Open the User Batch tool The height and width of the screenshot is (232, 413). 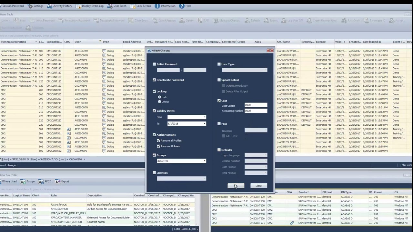117,6
